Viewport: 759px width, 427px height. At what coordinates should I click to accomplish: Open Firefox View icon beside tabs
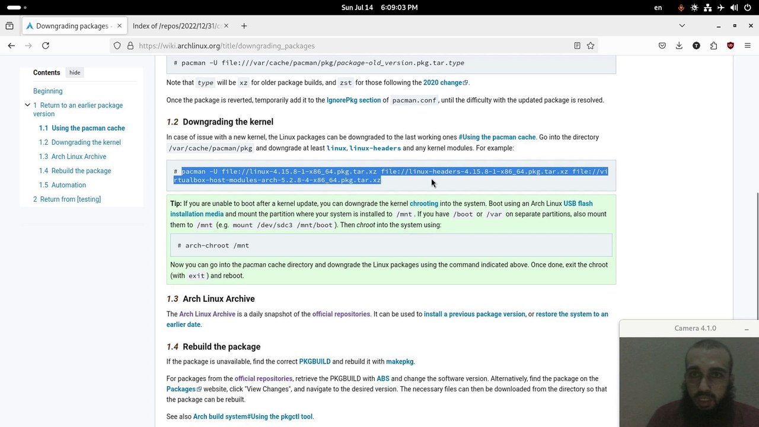coord(9,26)
